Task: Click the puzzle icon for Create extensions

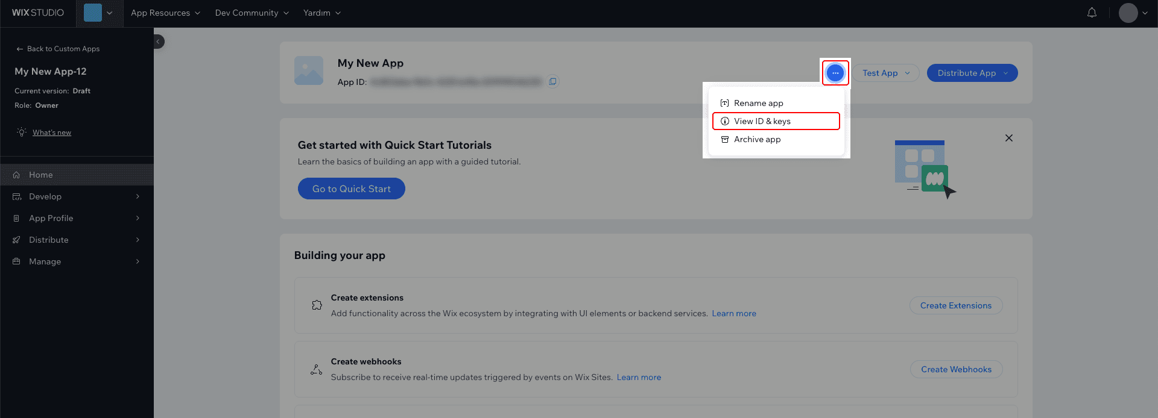Action: pyautogui.click(x=317, y=305)
